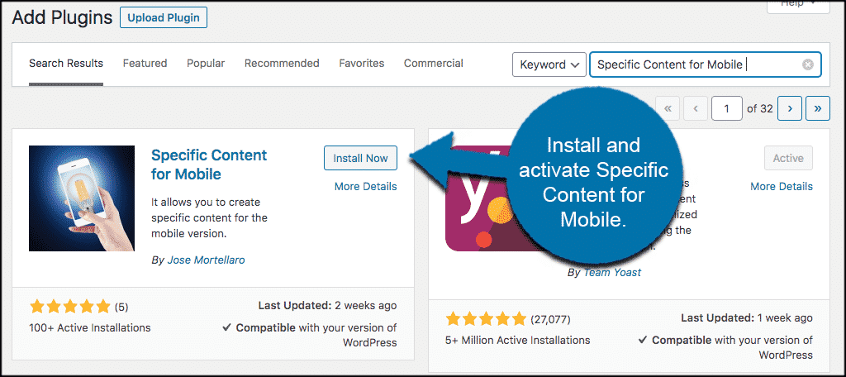
Task: Open the Keyword search type dropdown
Action: 549,64
